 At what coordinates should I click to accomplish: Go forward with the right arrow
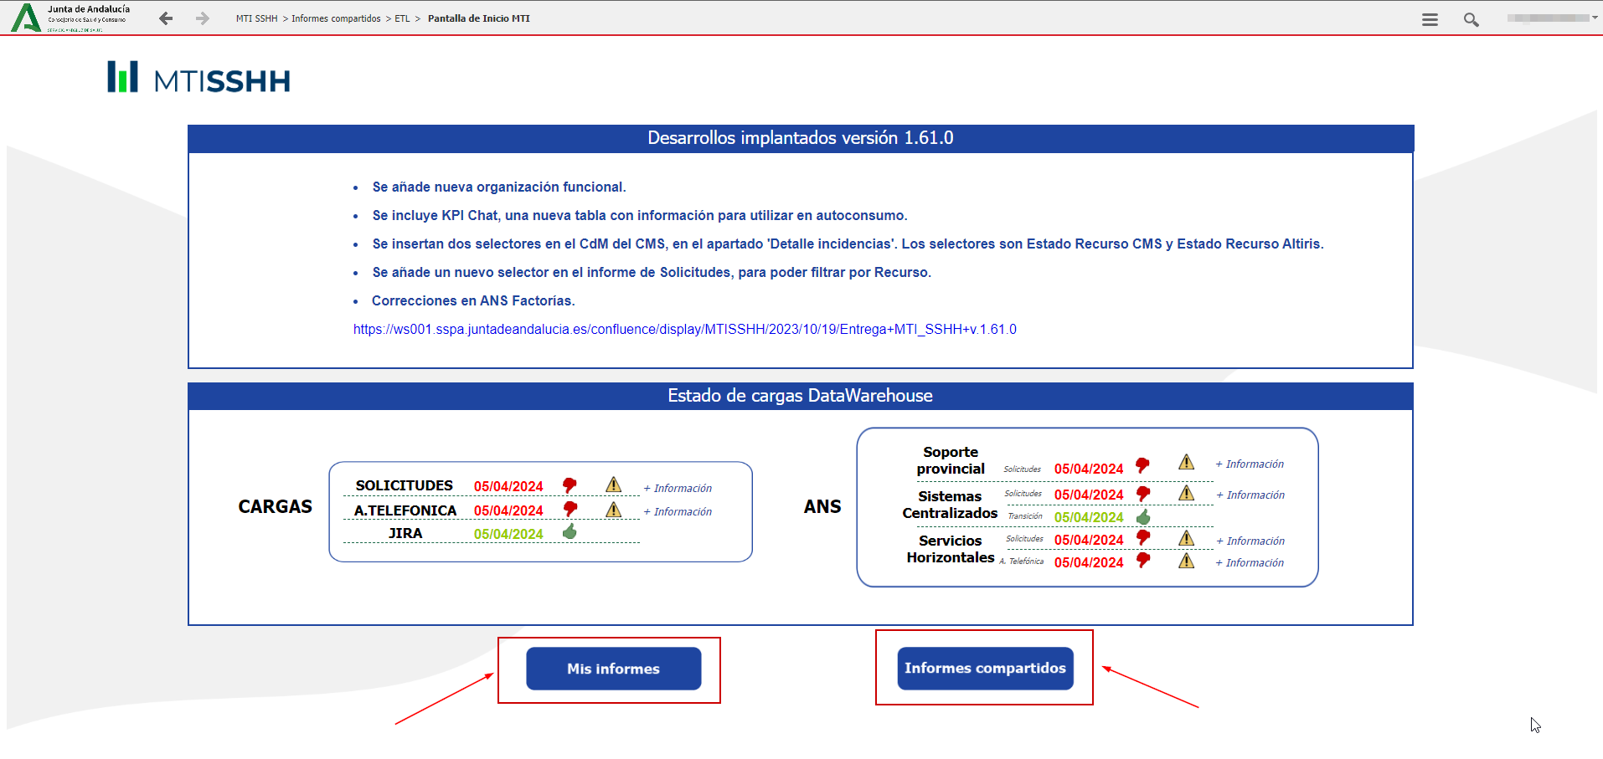click(202, 18)
